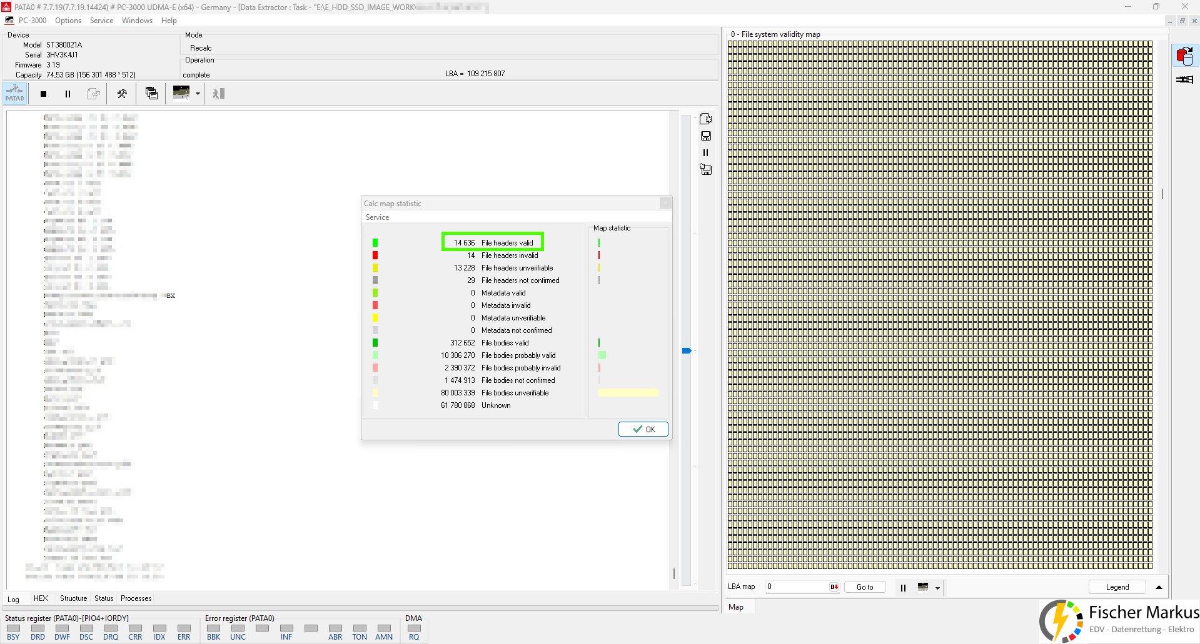Click the blue marker on the log slider
The image size is (1200, 644).
click(x=687, y=351)
